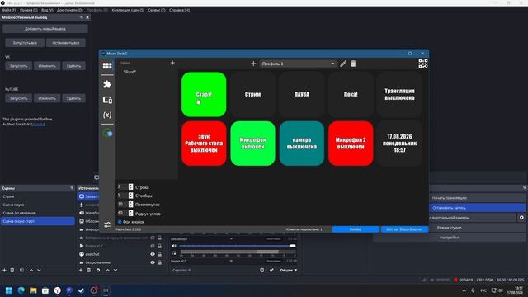
Task: Change Промежуток spacing stepper value
Action: point(130,205)
